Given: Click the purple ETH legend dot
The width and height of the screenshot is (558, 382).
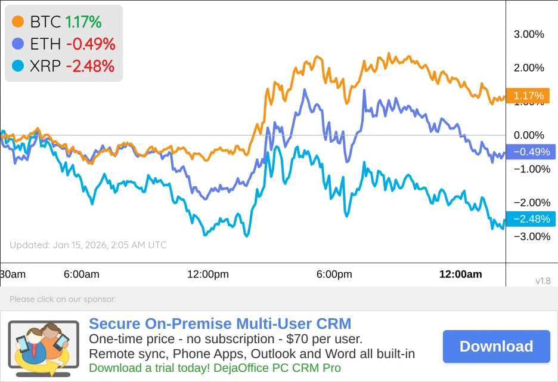Looking at the screenshot, I should coord(18,44).
